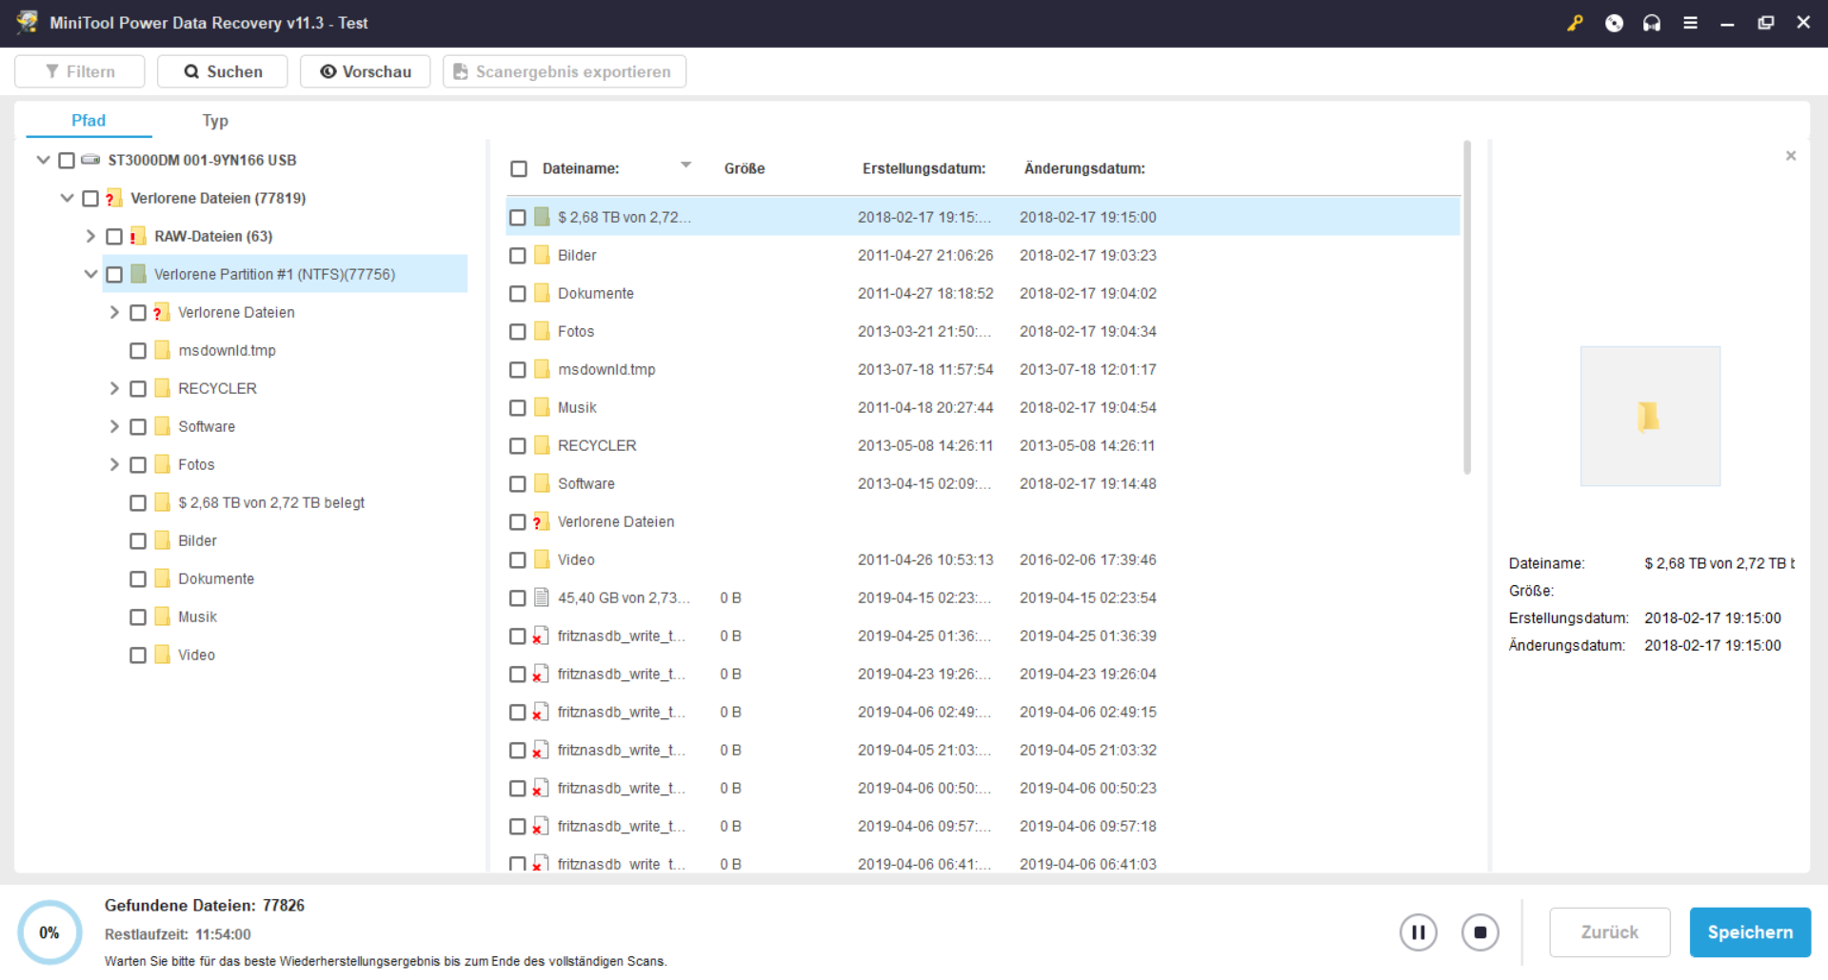Sort by the Erstellungsdatum column header

[x=924, y=168]
